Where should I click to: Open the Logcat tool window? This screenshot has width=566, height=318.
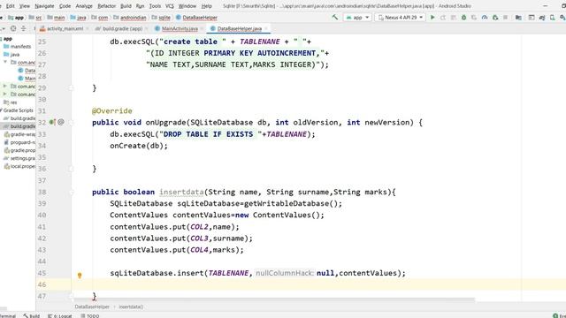tap(60, 315)
